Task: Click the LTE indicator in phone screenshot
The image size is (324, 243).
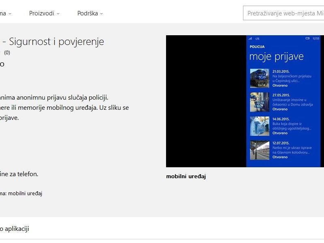Action: [257, 38]
